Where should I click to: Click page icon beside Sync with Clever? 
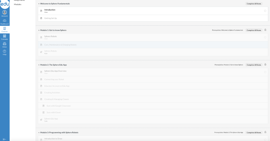click(x=44, y=113)
